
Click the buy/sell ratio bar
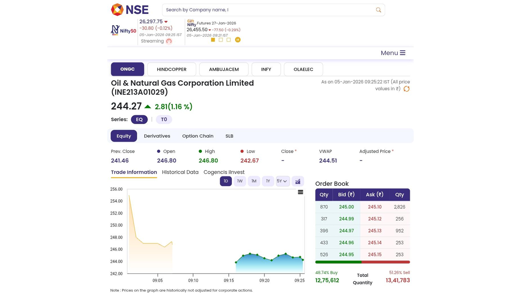click(x=362, y=262)
